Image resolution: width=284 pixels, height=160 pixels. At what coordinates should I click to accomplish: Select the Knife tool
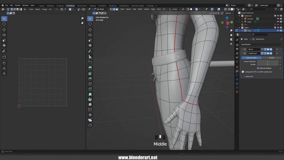click(90, 89)
